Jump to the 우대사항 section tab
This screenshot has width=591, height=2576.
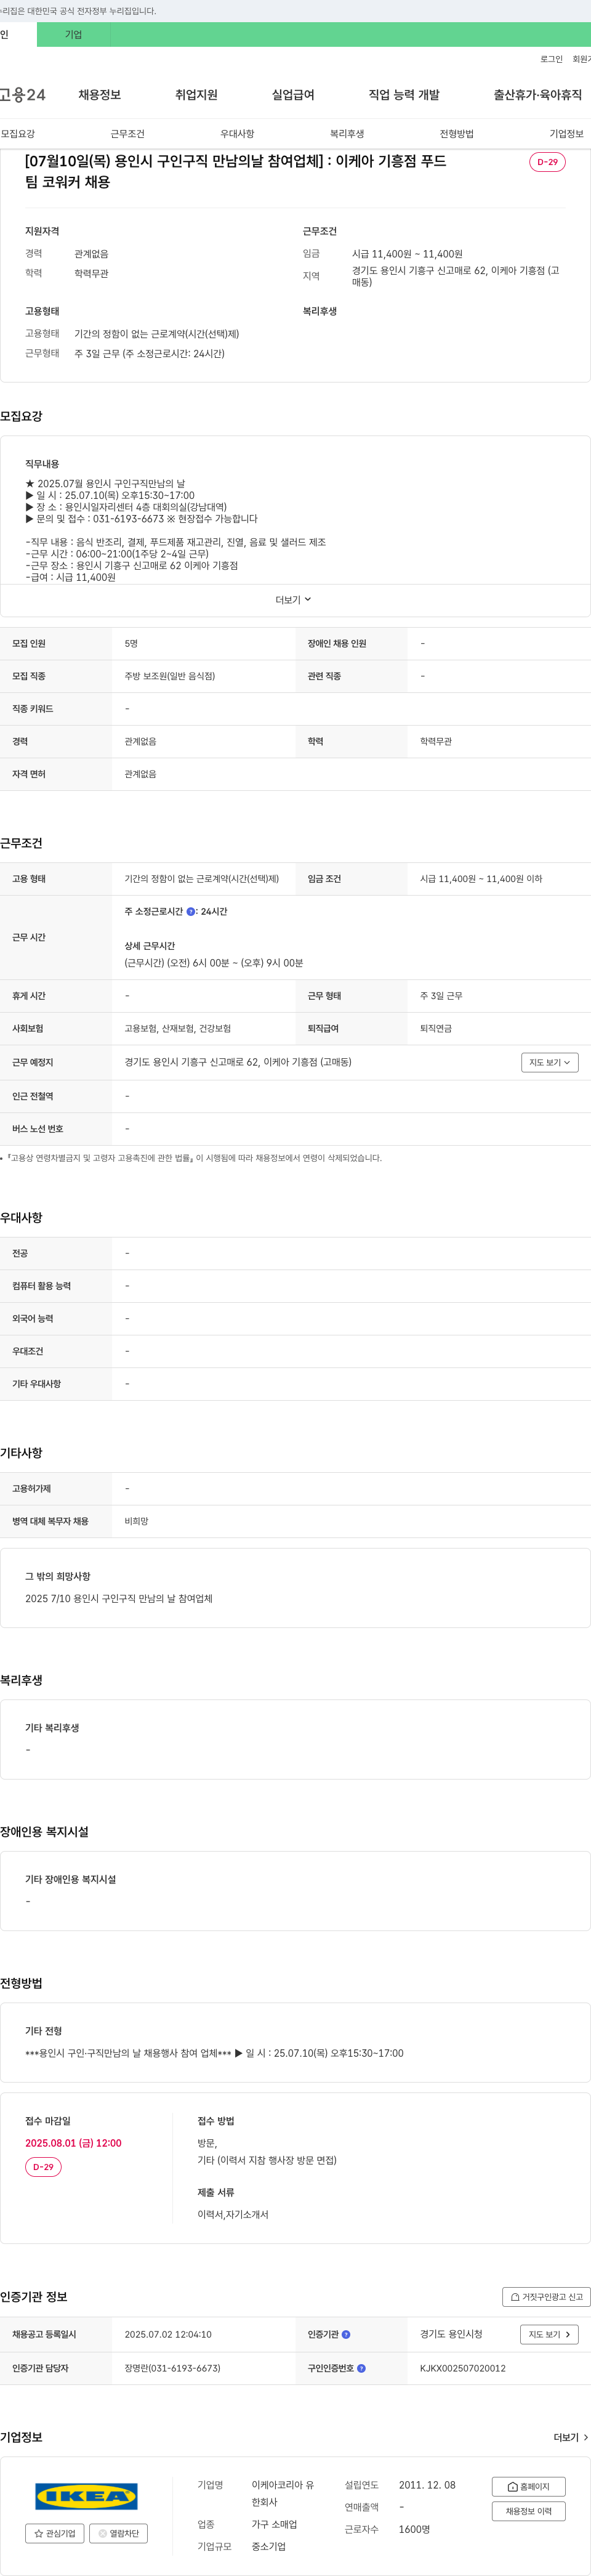click(237, 134)
